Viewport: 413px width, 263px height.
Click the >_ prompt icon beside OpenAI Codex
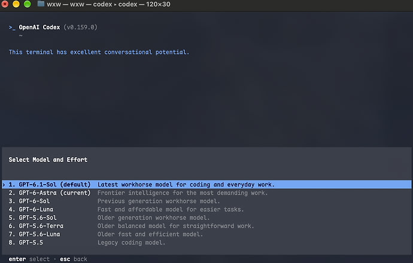(x=12, y=27)
